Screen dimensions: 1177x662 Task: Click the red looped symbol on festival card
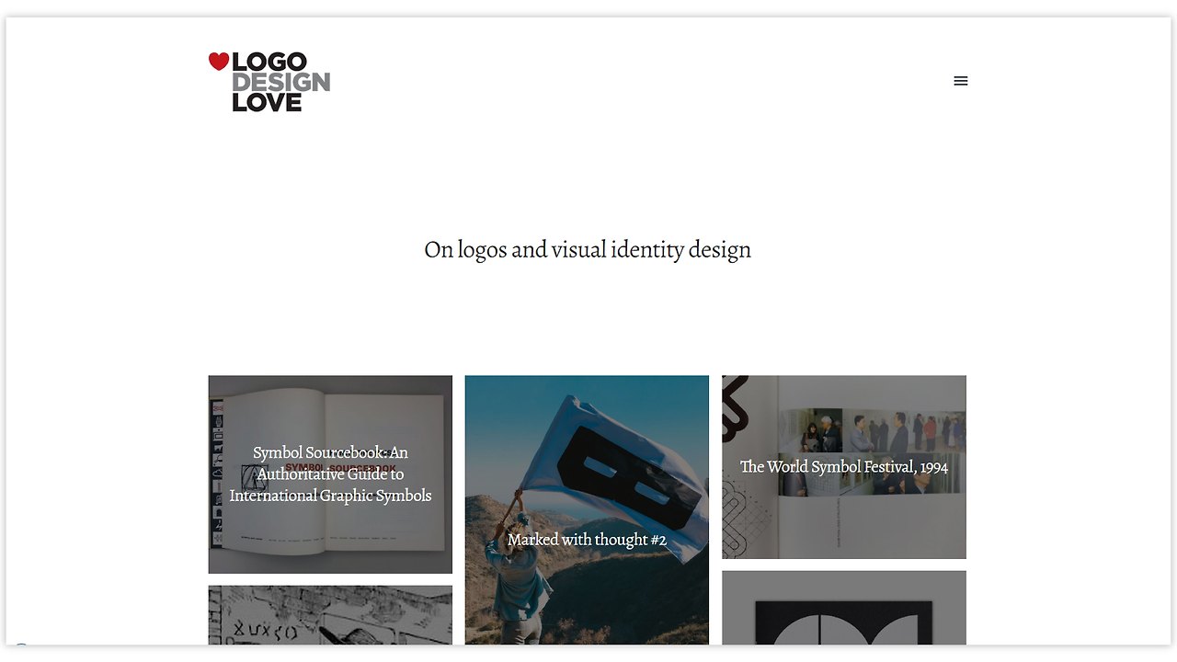[737, 405]
